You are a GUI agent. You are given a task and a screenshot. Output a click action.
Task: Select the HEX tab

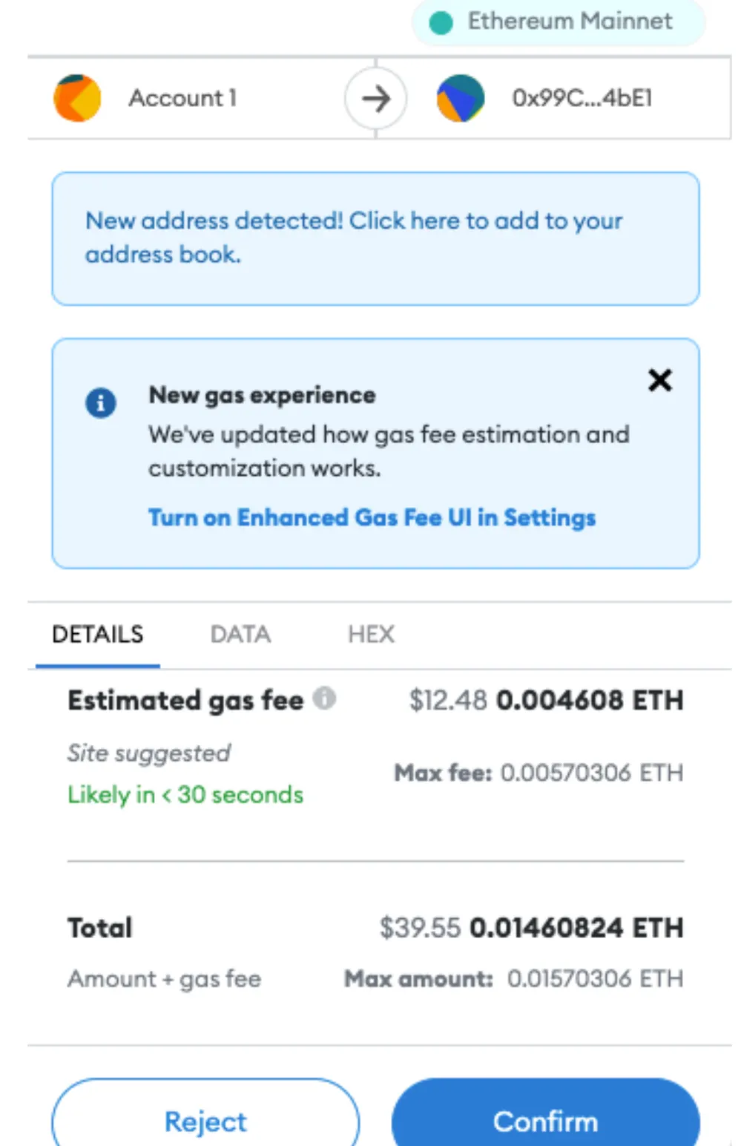(x=371, y=635)
